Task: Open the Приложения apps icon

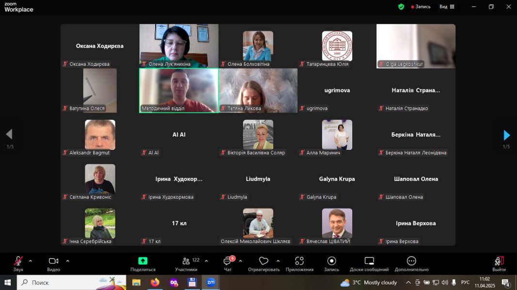Action: tap(299, 261)
